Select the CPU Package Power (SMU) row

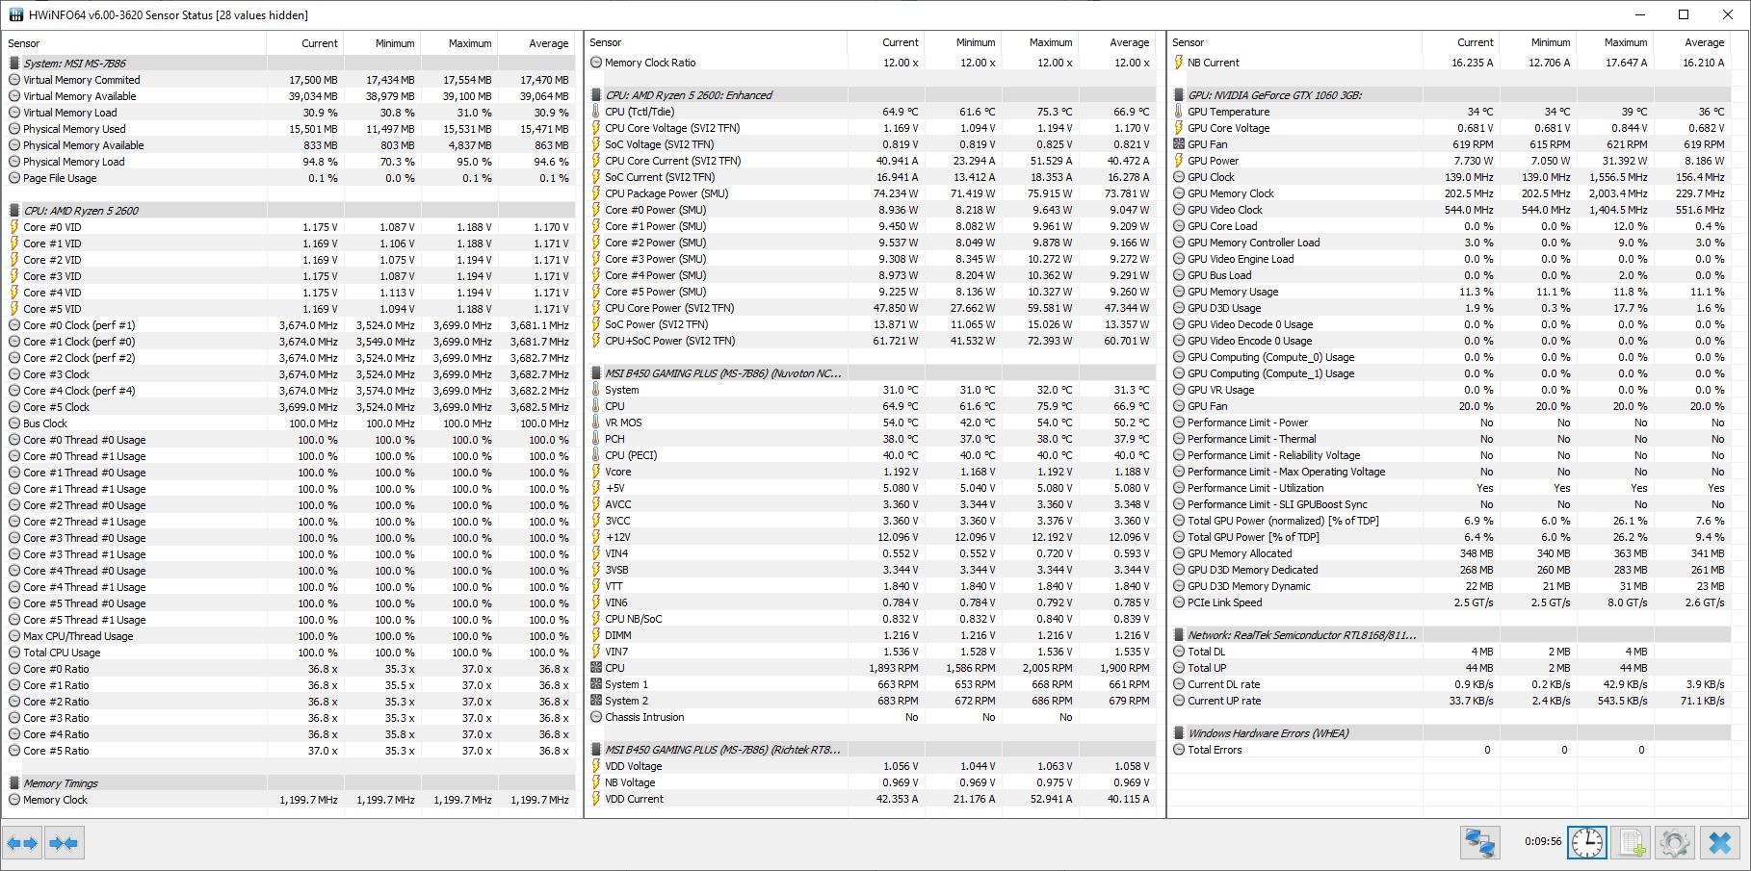click(666, 193)
